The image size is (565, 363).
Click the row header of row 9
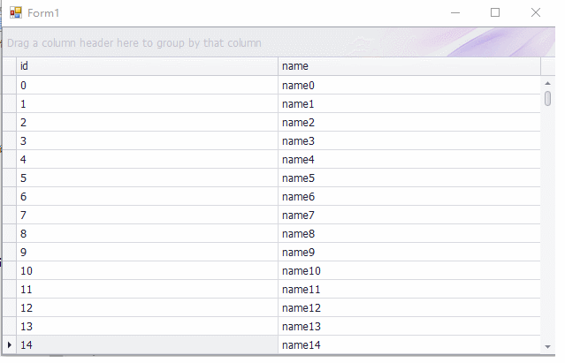point(10,253)
